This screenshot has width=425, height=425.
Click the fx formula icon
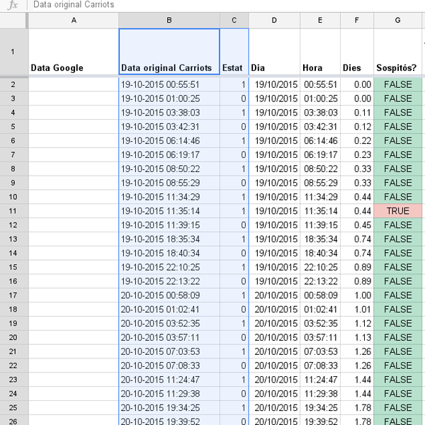pyautogui.click(x=13, y=5)
